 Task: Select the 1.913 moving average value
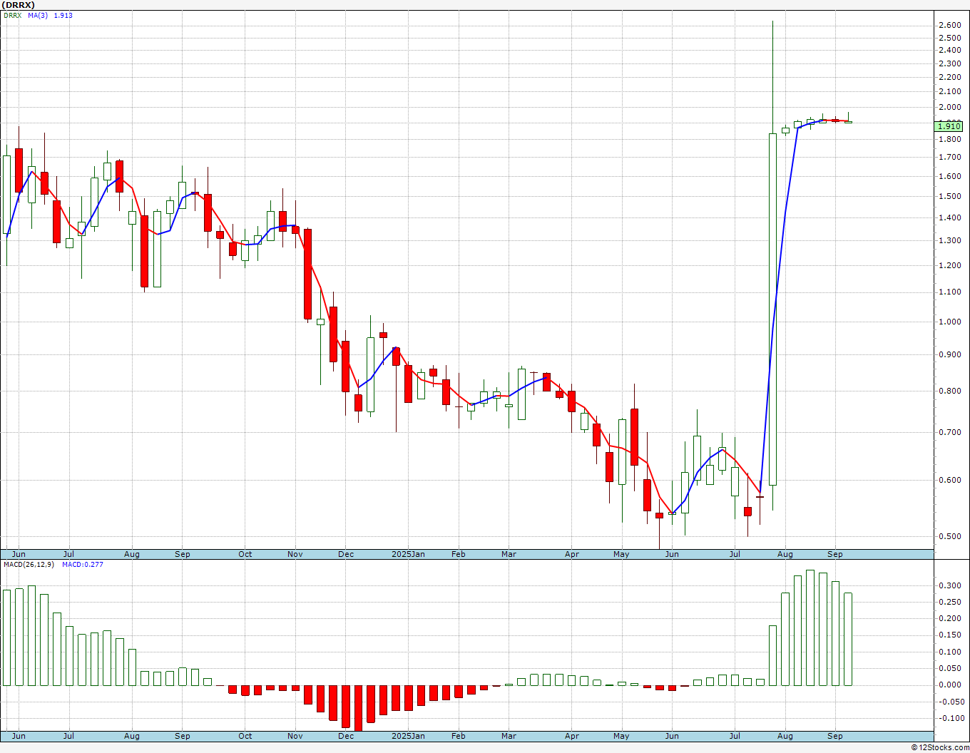pos(63,16)
